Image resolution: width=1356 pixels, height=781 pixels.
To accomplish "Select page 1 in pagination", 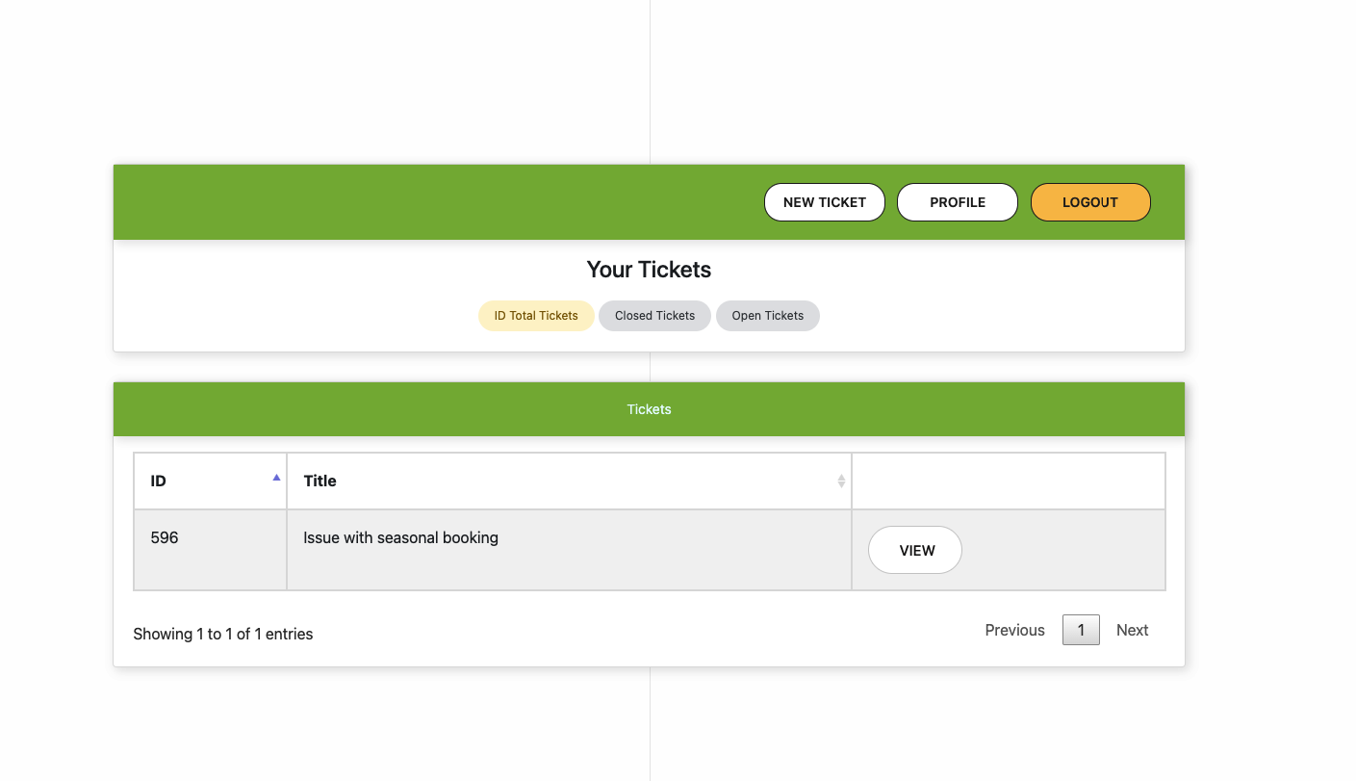I will coord(1081,630).
